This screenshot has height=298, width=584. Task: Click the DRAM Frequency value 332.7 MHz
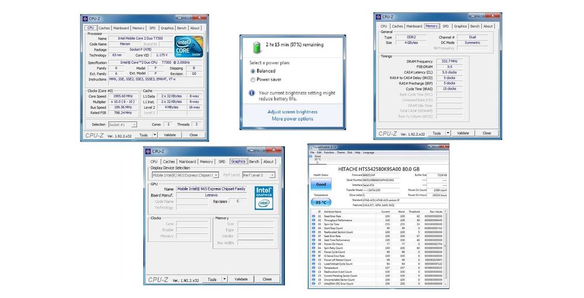click(450, 61)
